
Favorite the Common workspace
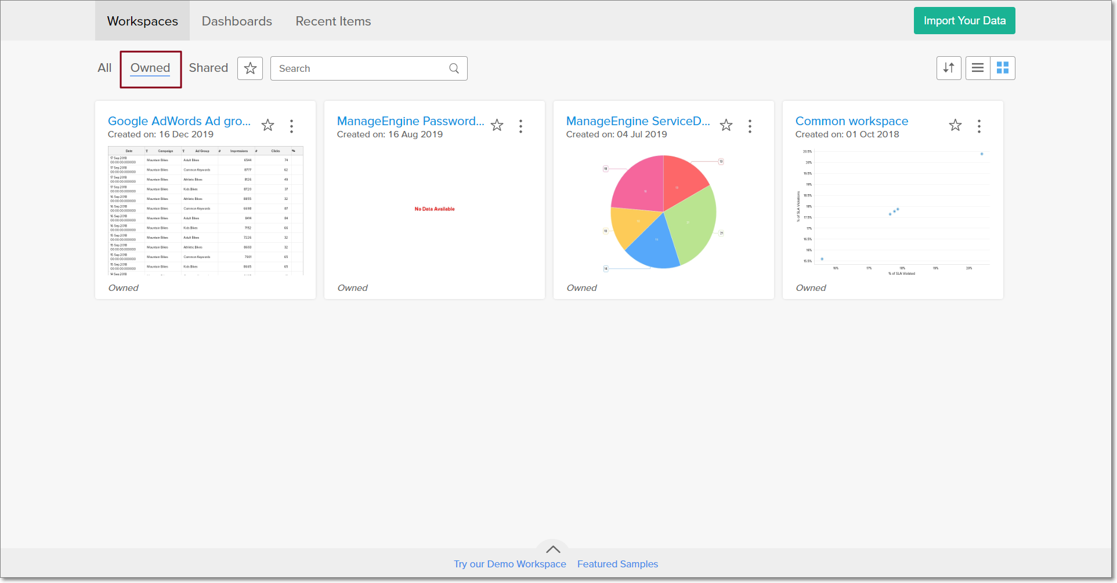click(x=955, y=125)
